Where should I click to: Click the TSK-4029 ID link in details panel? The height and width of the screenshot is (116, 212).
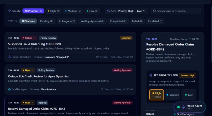tap(152, 39)
